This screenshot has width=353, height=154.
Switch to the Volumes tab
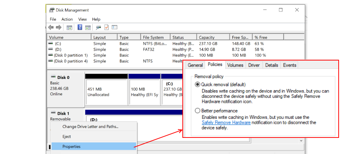click(235, 65)
